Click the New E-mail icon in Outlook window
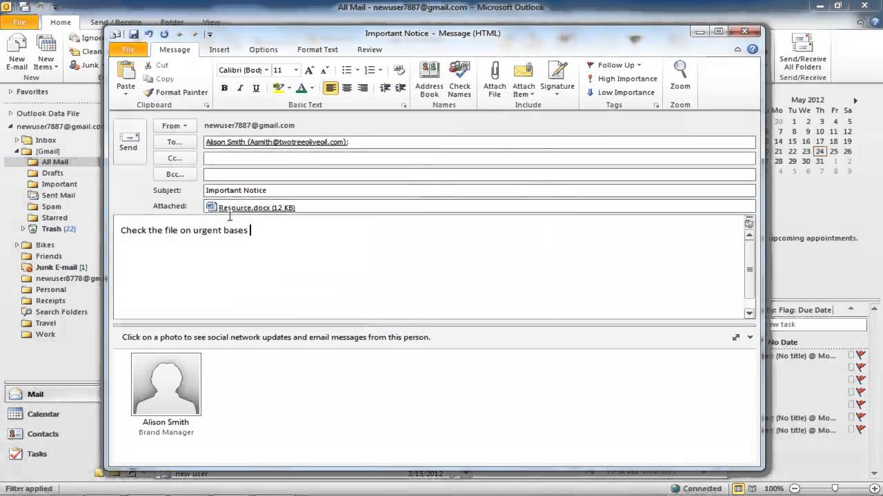This screenshot has width=883, height=496. pos(17,44)
